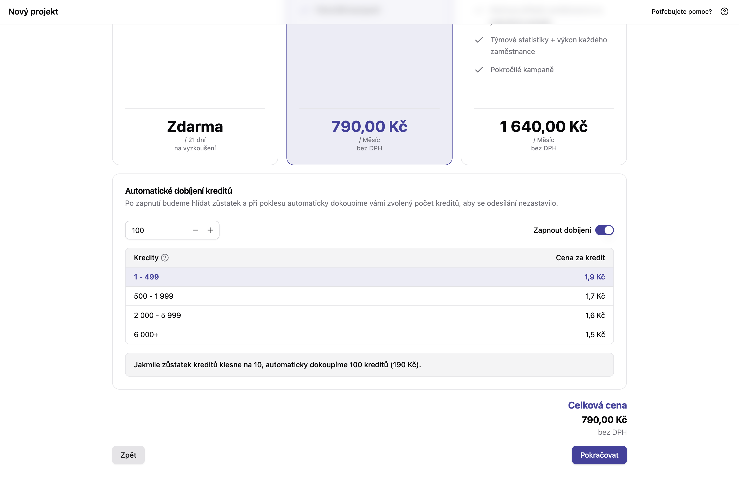Select the 2 000 - 5 999 credit tier
Screen dimensions: 739x481
[x=369, y=315]
